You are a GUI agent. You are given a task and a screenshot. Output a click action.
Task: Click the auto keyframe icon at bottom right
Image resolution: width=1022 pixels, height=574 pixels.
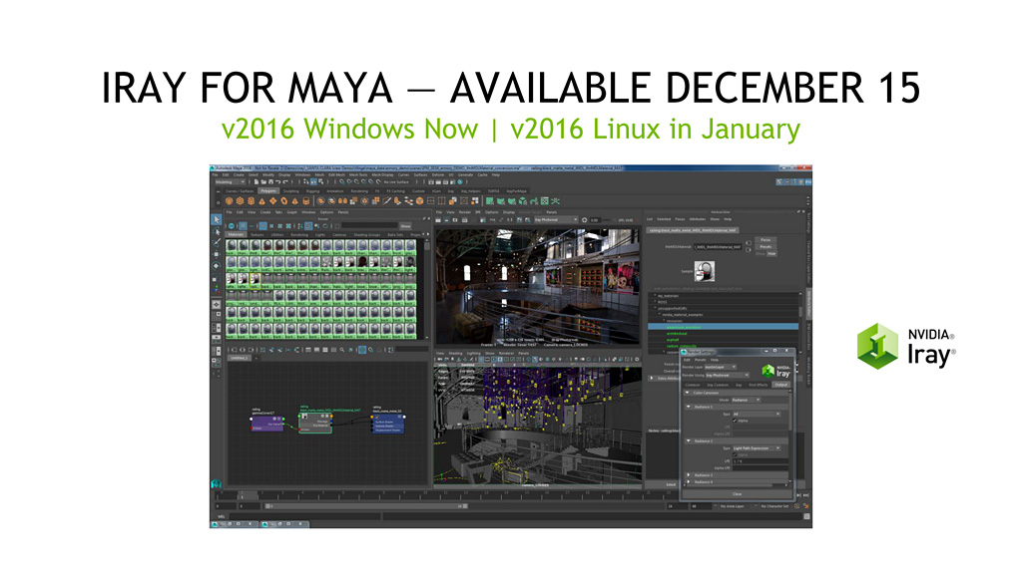[x=797, y=505]
